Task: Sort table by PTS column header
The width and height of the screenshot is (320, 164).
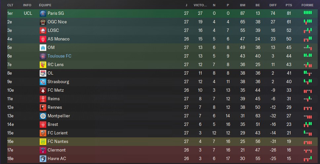Action: 289,5
